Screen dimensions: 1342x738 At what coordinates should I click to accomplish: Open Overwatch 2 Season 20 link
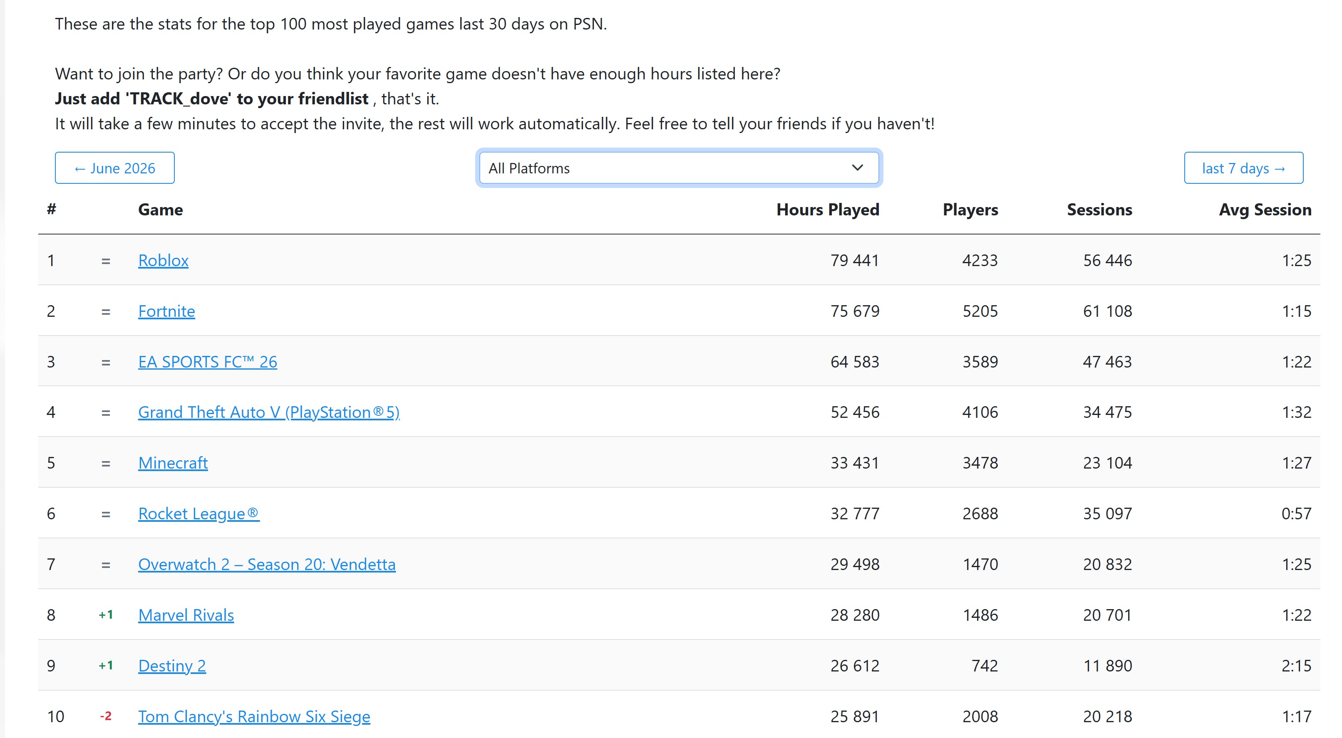click(267, 564)
